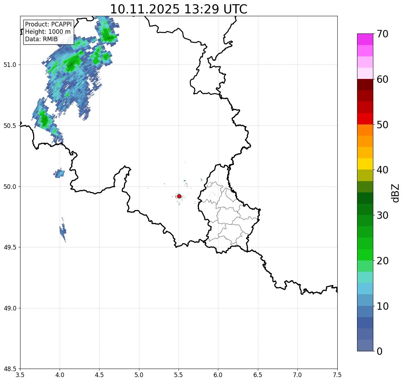The width and height of the screenshot is (404, 382).
Task: Pick the pale pink swatch above 60
Action: [365, 73]
